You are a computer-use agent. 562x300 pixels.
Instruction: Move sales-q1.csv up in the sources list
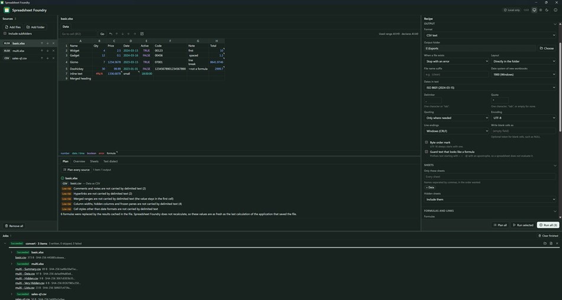(41, 58)
